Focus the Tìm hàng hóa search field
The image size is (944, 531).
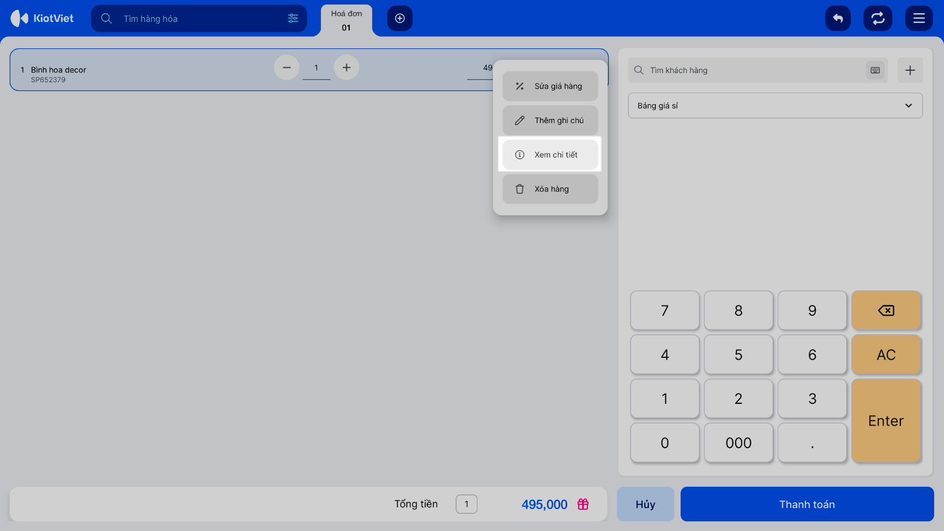pos(198,18)
